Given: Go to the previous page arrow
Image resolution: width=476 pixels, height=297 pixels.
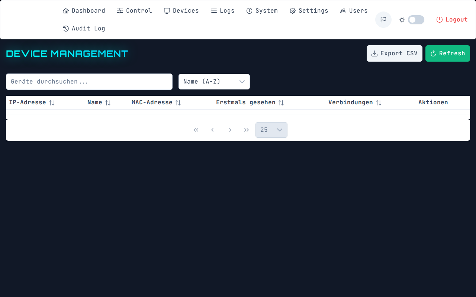Looking at the screenshot, I should click(212, 130).
